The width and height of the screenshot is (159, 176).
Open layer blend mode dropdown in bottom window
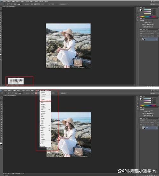pos(144,123)
